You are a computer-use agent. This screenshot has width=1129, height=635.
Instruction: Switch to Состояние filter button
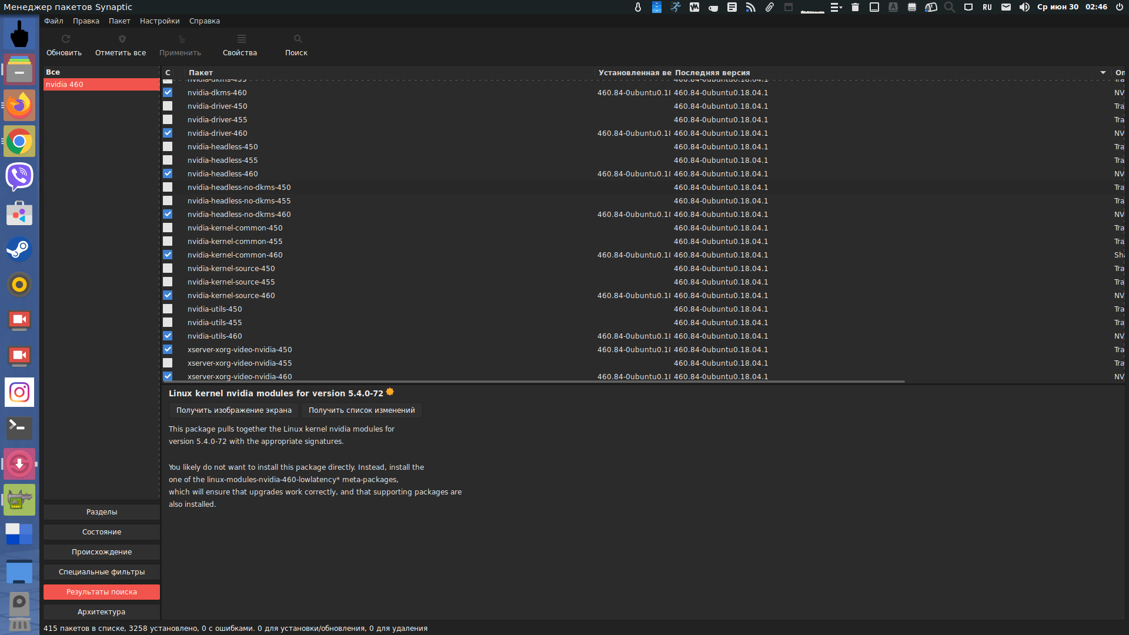click(102, 532)
